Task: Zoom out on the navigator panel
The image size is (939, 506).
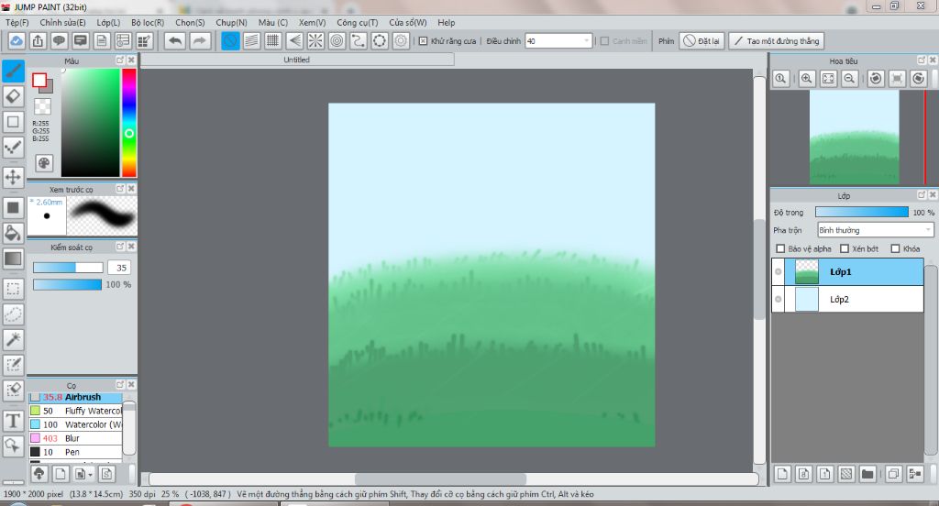Action: (x=849, y=79)
